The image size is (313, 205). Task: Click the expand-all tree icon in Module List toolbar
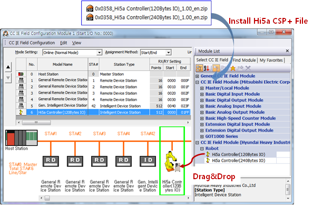coord(216,69)
